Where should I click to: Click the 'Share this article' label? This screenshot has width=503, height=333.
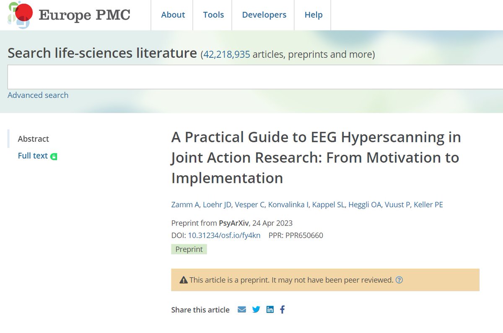200,310
